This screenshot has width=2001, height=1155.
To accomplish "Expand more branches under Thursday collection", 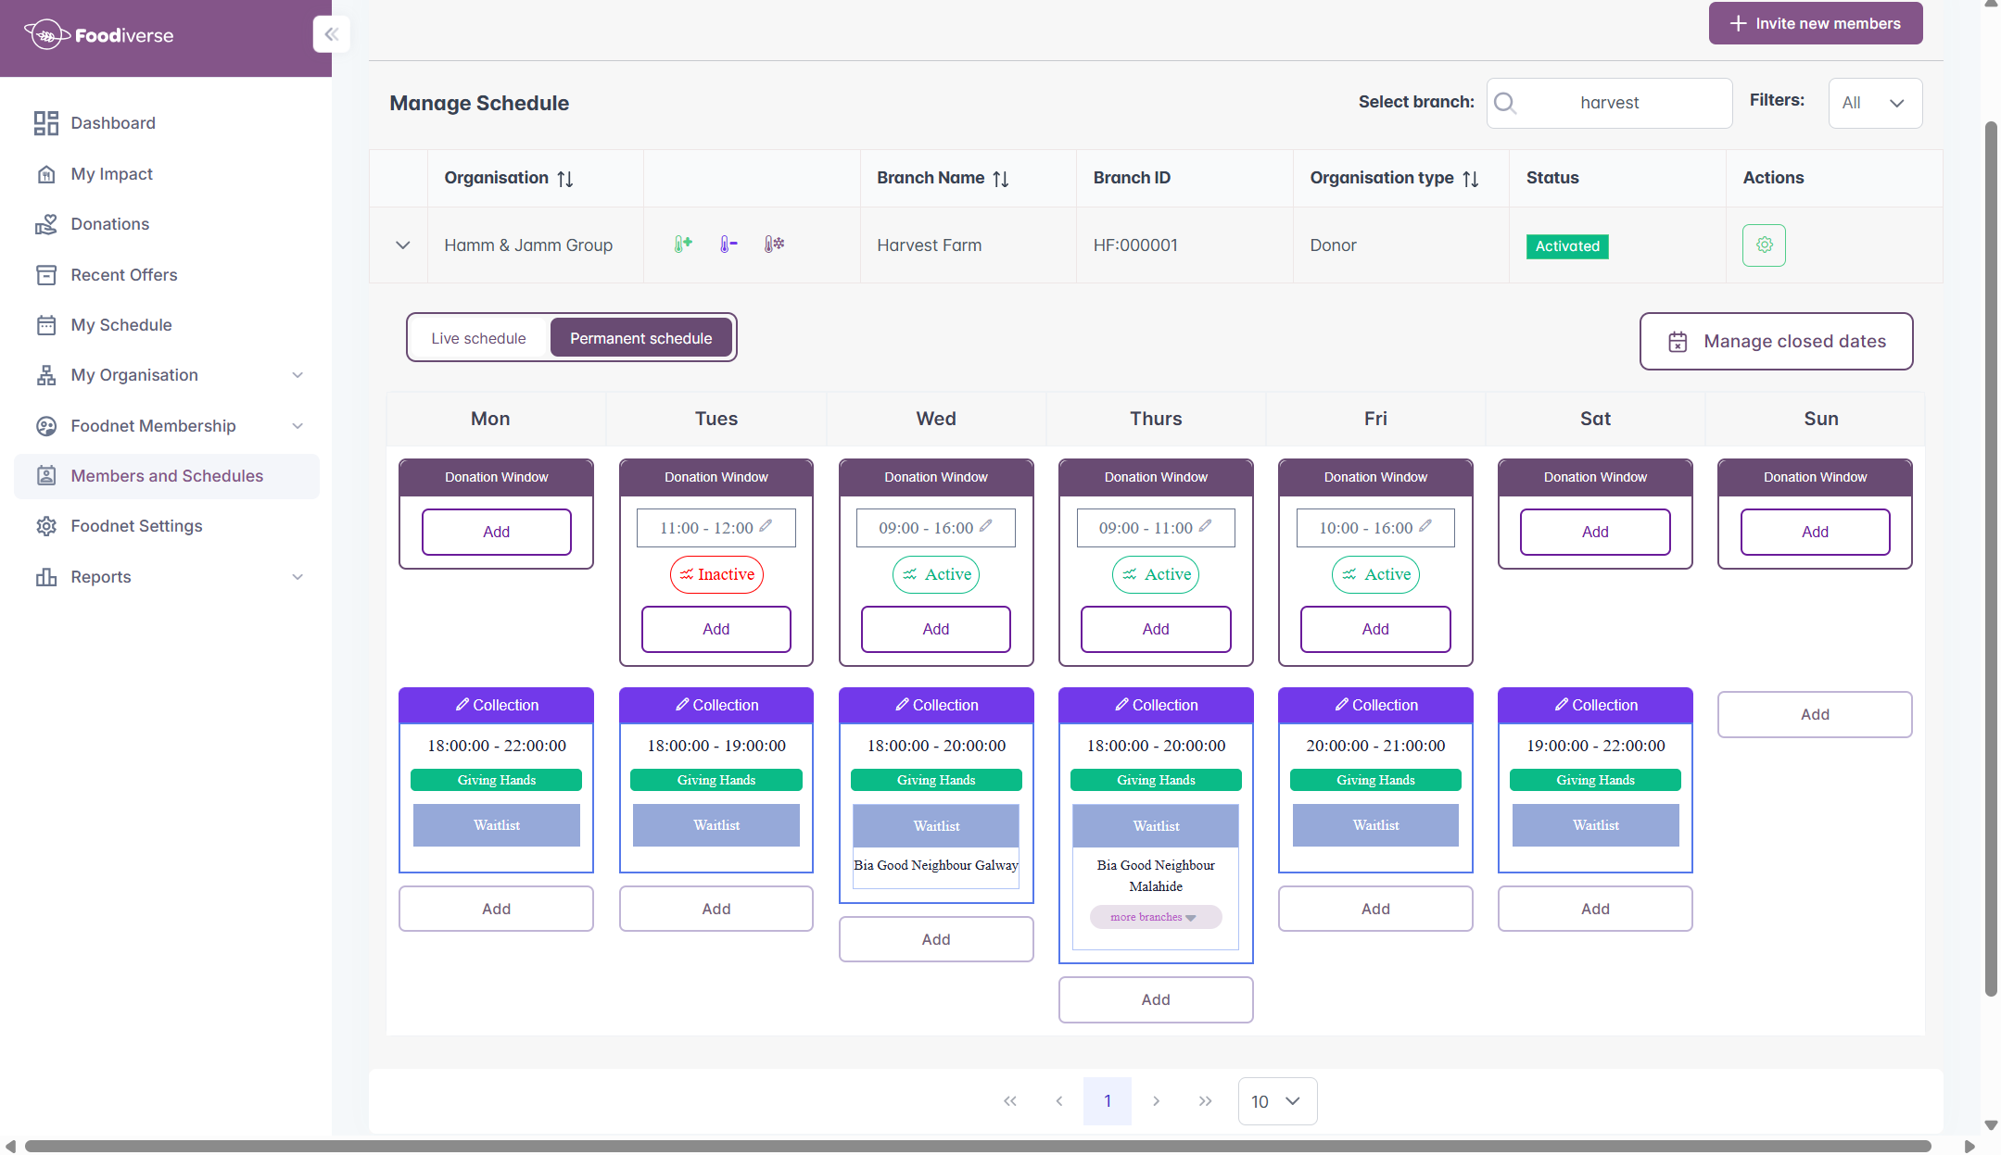I will [x=1155, y=917].
